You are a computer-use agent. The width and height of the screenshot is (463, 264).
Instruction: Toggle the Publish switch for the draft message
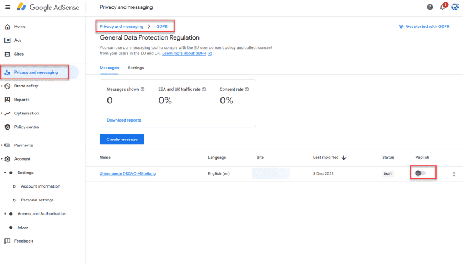[x=421, y=173]
